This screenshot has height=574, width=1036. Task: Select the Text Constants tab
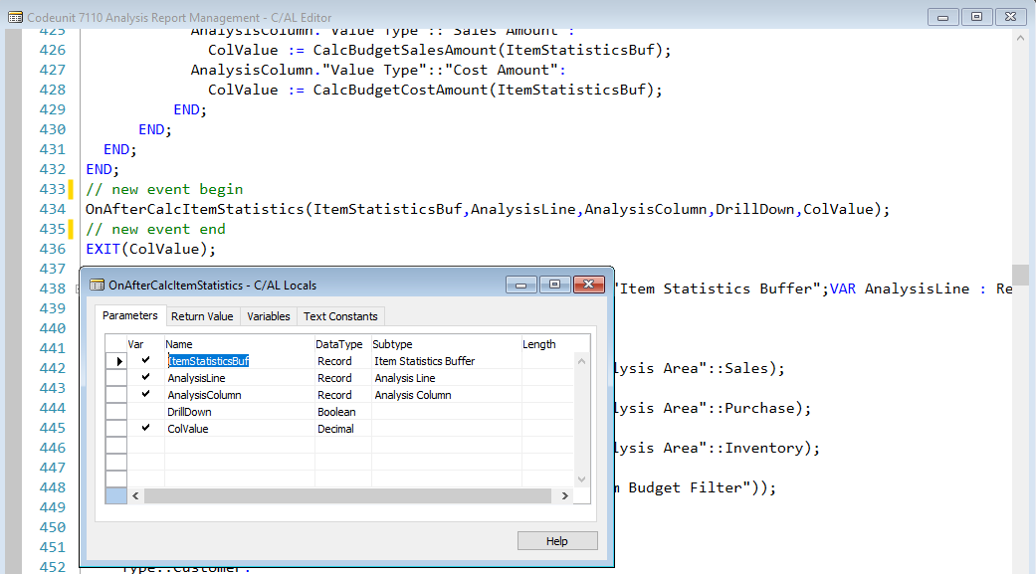339,315
